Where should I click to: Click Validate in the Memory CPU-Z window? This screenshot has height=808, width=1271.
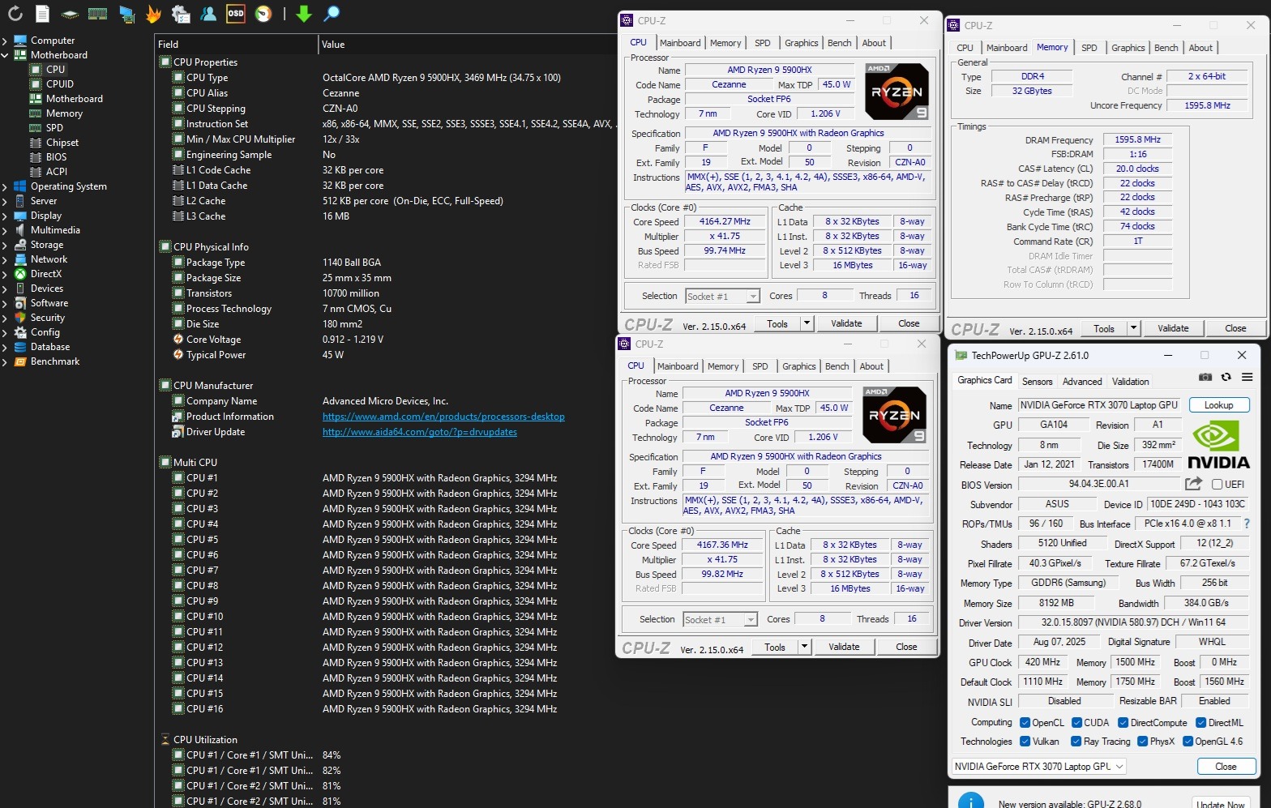point(1173,328)
